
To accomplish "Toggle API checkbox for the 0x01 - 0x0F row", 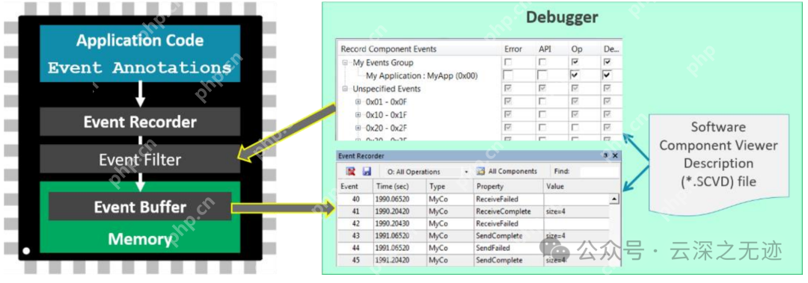I will 542,102.
